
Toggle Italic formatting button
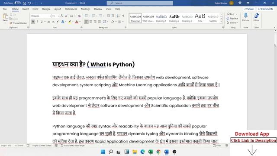tap(37, 22)
